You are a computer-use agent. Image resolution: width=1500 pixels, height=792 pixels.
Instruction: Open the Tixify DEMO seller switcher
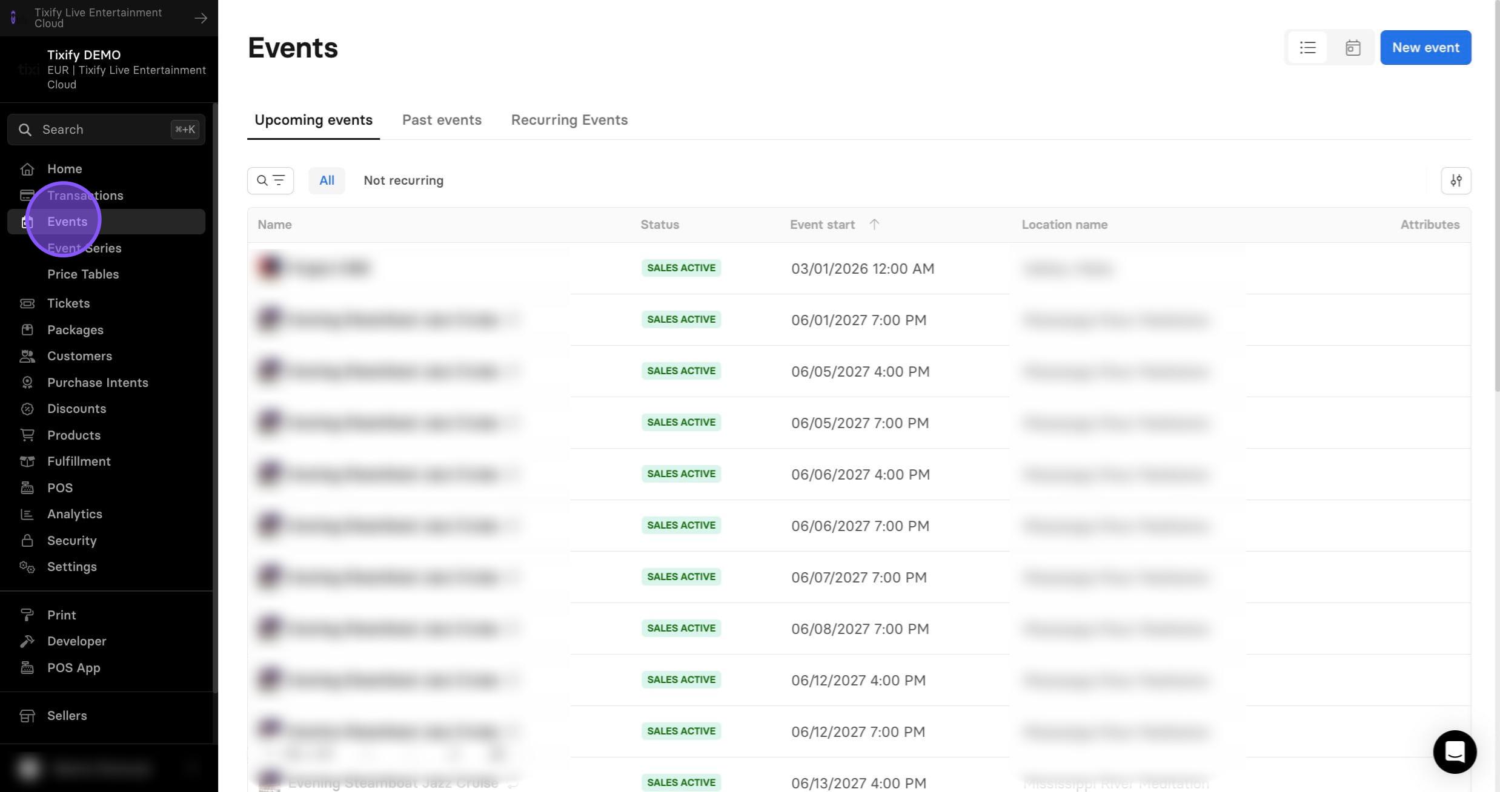pyautogui.click(x=109, y=70)
